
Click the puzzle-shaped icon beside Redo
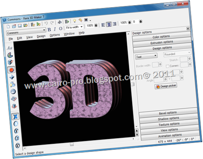click(59, 22)
